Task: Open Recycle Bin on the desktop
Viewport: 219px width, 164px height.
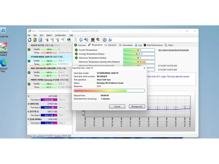Action: [3, 32]
